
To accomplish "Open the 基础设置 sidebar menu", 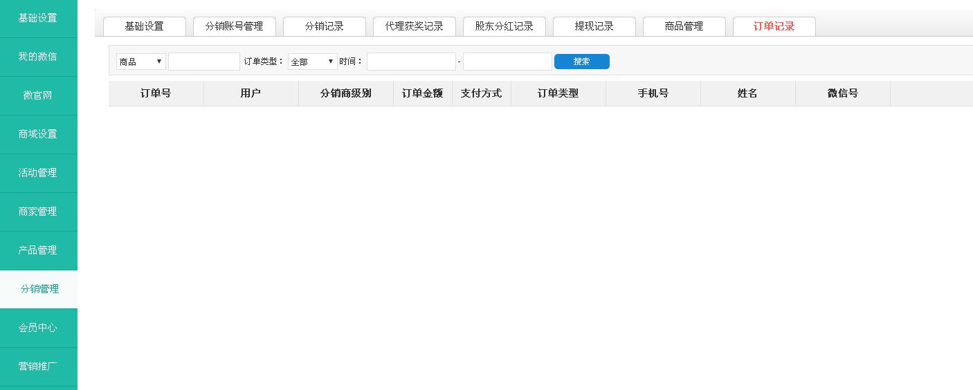I will (x=38, y=18).
